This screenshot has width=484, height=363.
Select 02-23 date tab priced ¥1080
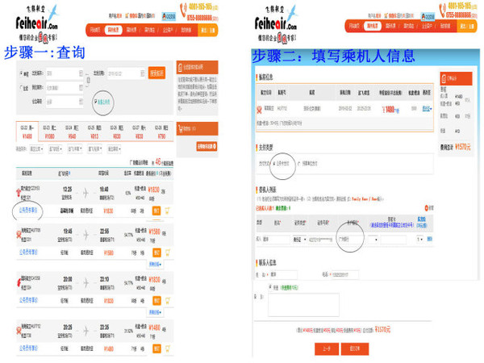pos(49,131)
